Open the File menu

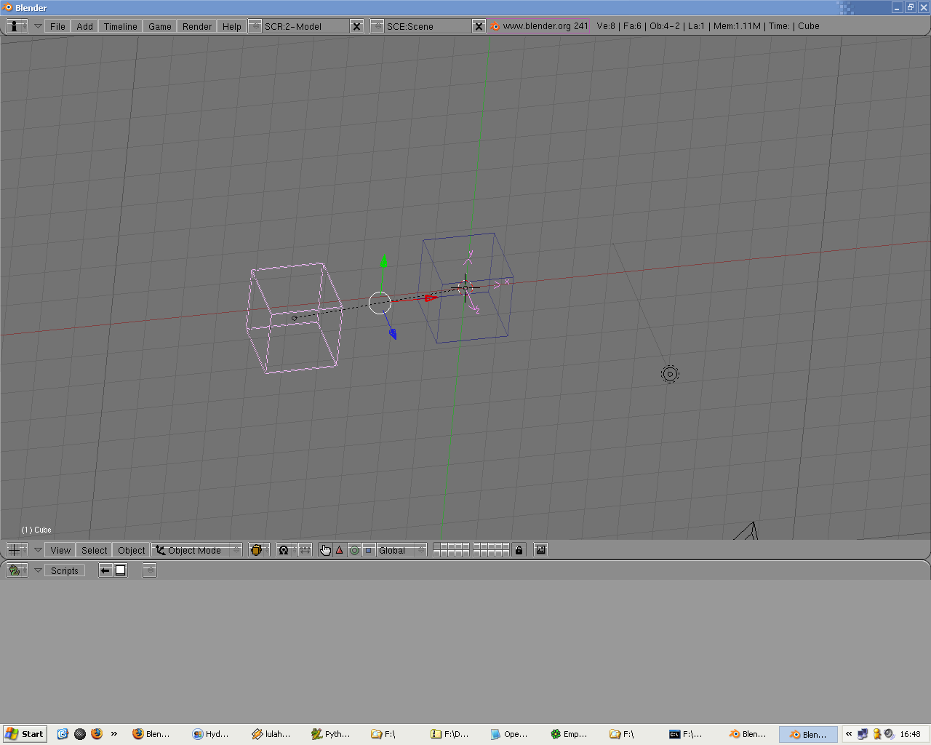coord(57,26)
